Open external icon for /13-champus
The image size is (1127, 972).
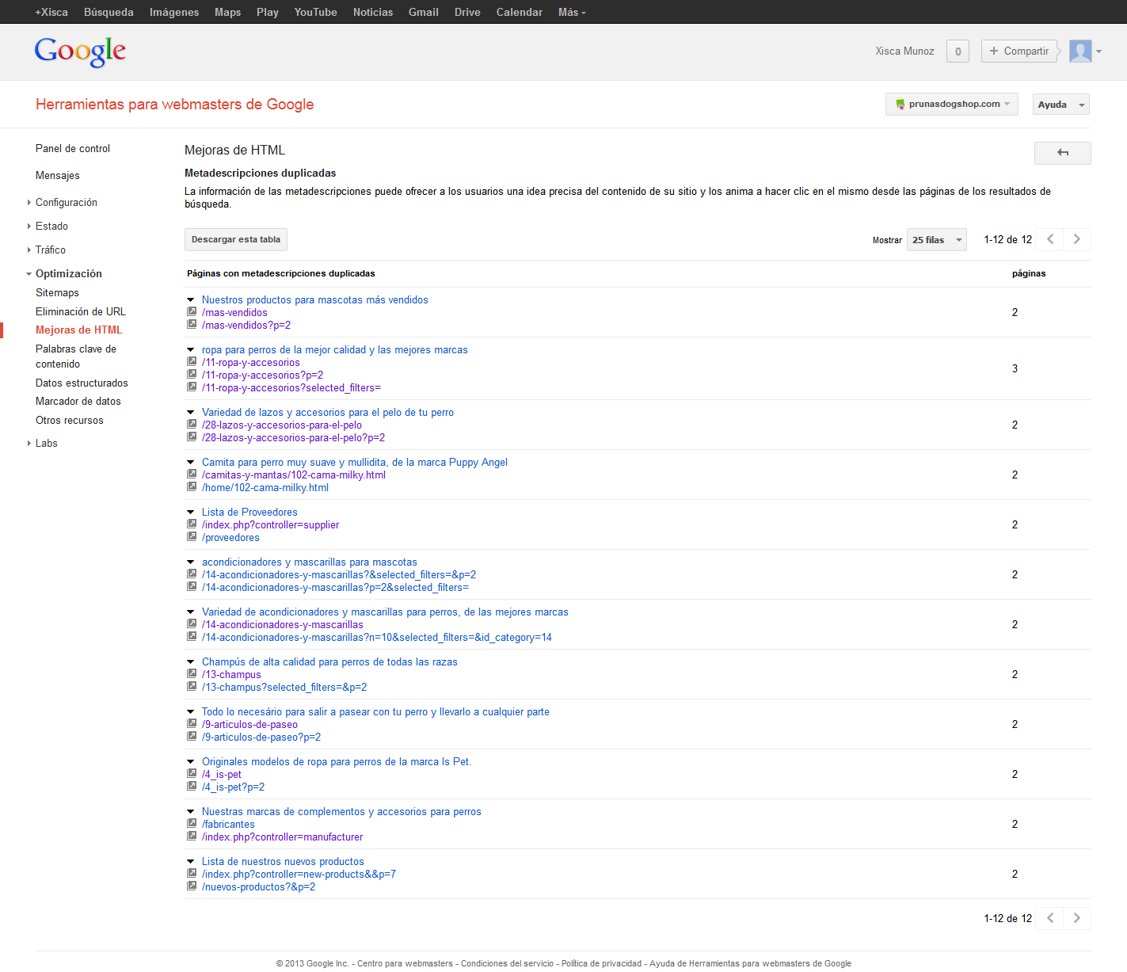[x=192, y=674]
